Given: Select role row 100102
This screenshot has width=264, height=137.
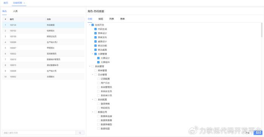Looking at the screenshot, I should click(x=43, y=31).
